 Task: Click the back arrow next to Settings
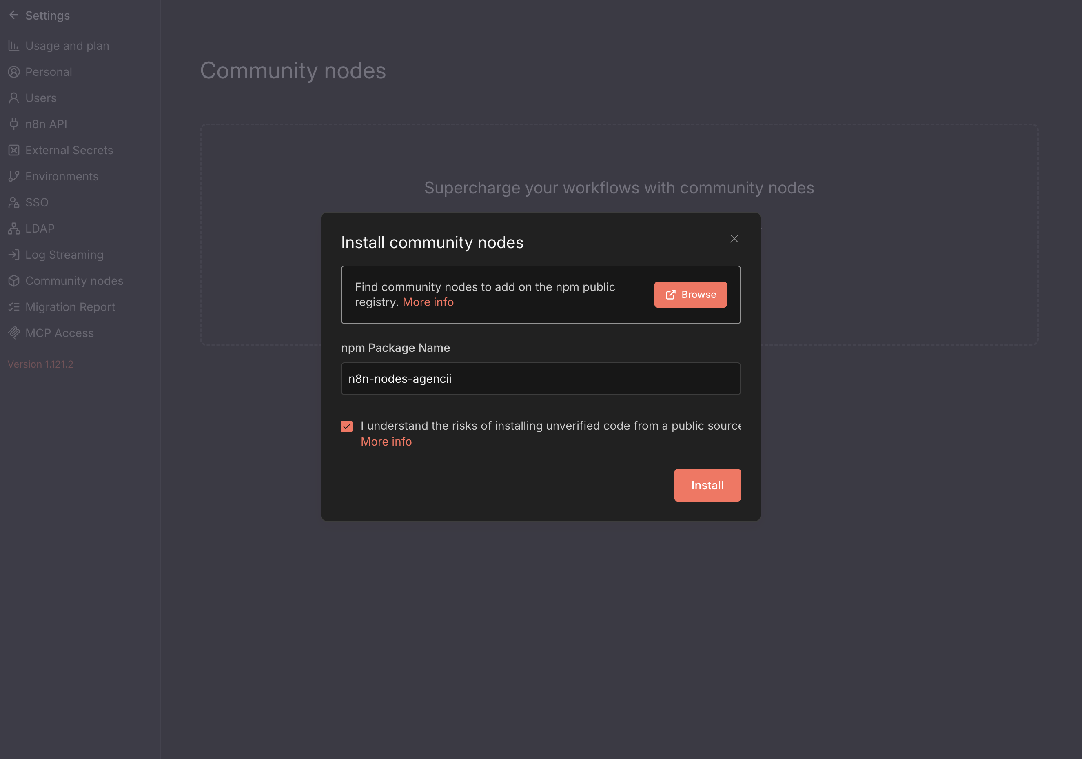click(13, 15)
